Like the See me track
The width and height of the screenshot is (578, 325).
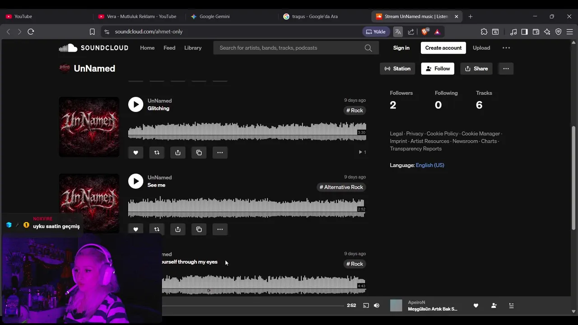(135, 229)
